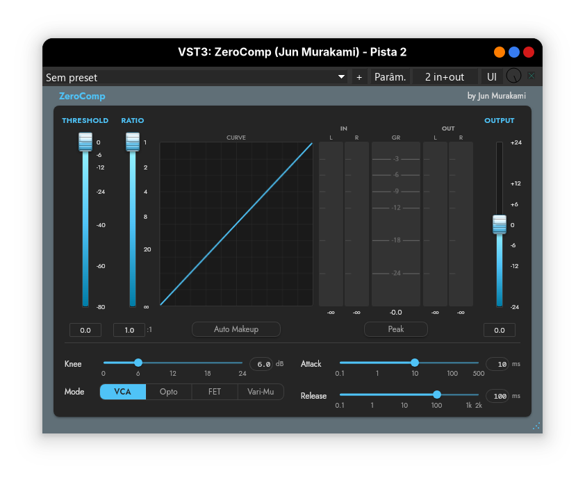Open the 'Sem preset' preset dropdown
Viewport: 585px width, 480px height.
pyautogui.click(x=196, y=77)
